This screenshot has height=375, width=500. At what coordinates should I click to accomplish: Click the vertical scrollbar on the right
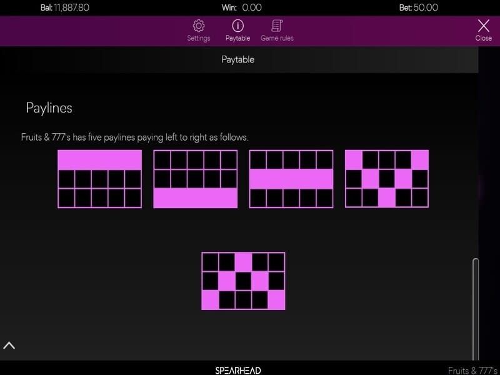(x=475, y=306)
